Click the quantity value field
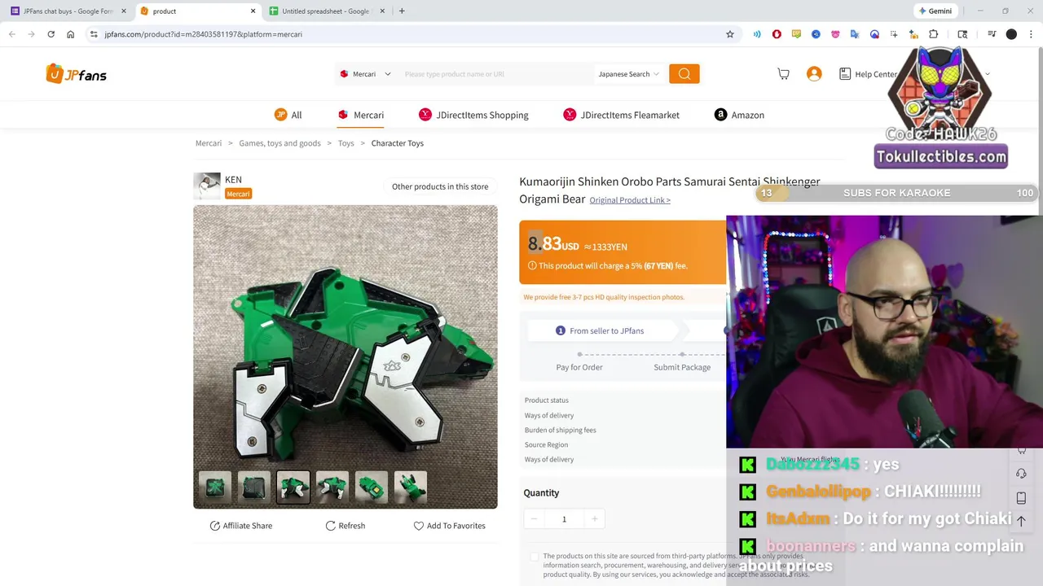1043x586 pixels. click(564, 519)
